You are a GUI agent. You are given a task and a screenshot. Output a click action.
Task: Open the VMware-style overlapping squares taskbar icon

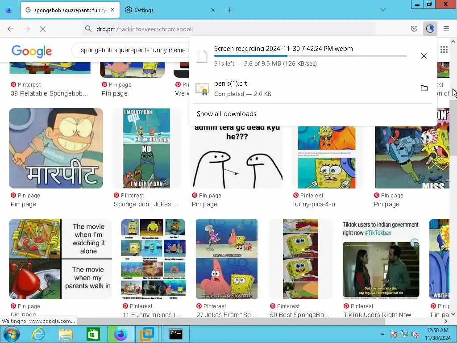coord(146,334)
